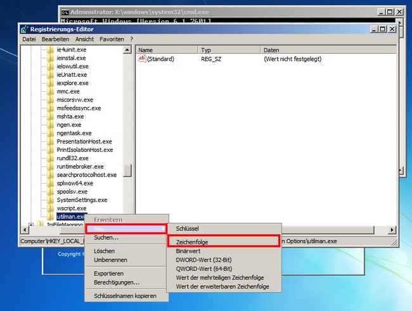Choose Wert der erweiterbaren Zeichenfolge
412x311 pixels.
pos(224,286)
